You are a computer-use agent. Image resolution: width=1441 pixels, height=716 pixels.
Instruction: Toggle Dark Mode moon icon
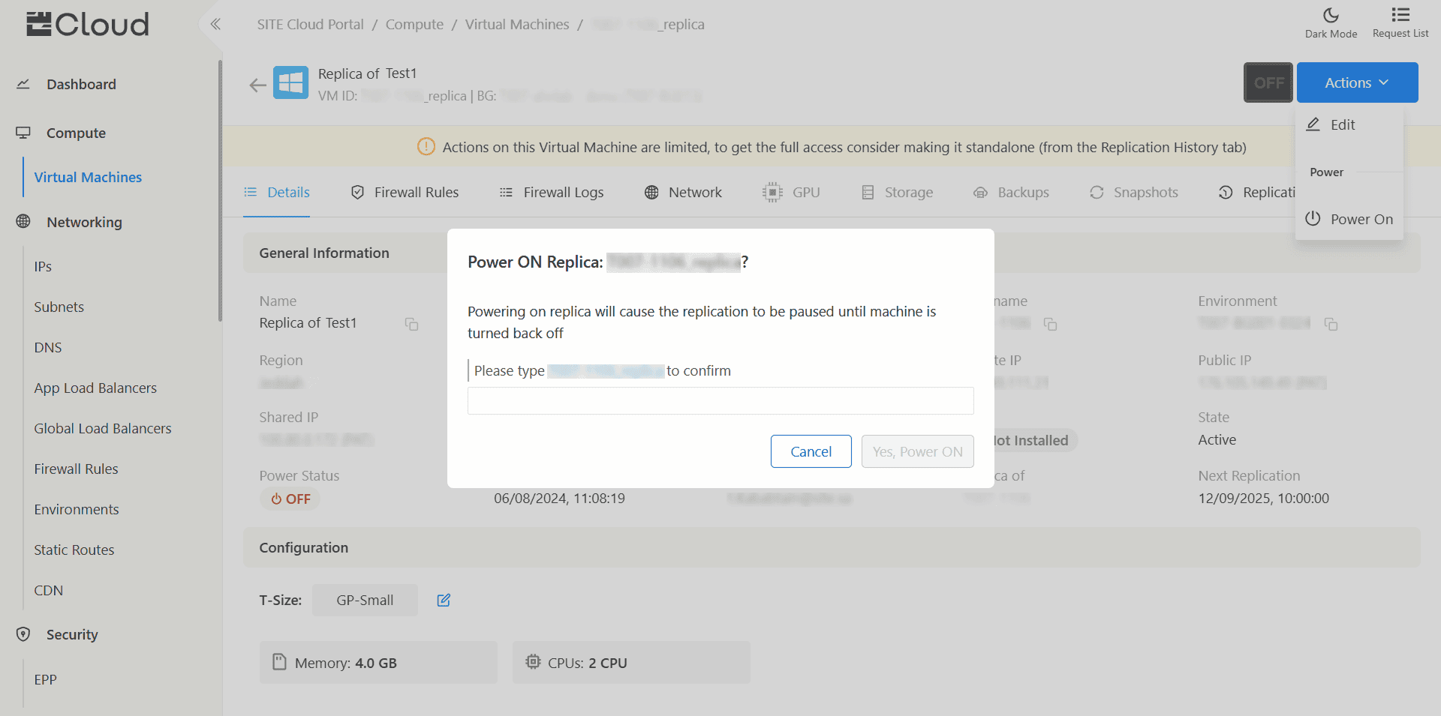pyautogui.click(x=1331, y=16)
